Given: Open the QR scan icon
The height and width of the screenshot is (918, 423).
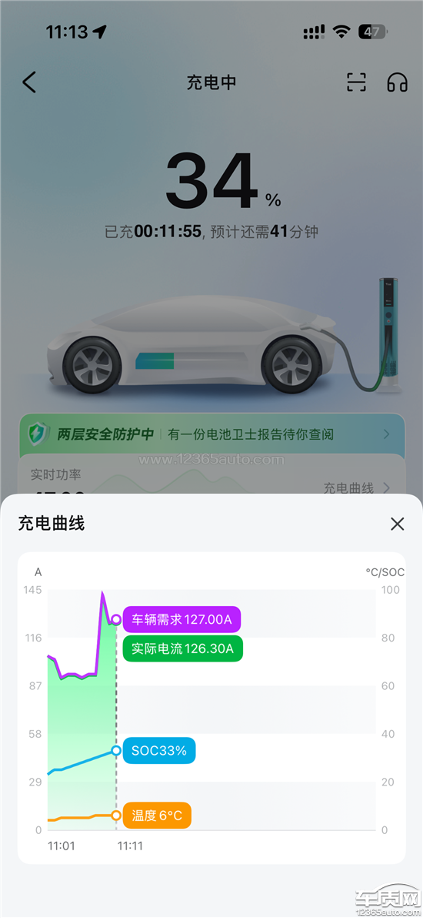Looking at the screenshot, I should coord(356,82).
